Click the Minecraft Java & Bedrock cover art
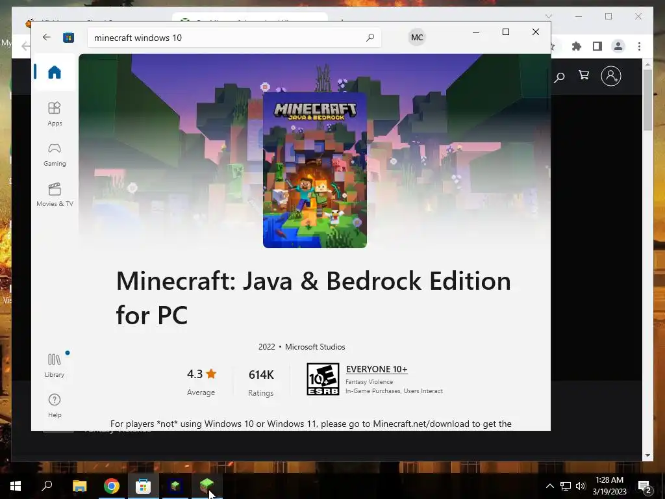The height and width of the screenshot is (499, 665). point(315,170)
